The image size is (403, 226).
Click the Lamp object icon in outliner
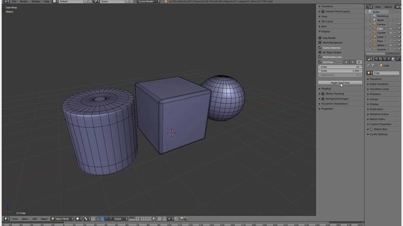375,36
